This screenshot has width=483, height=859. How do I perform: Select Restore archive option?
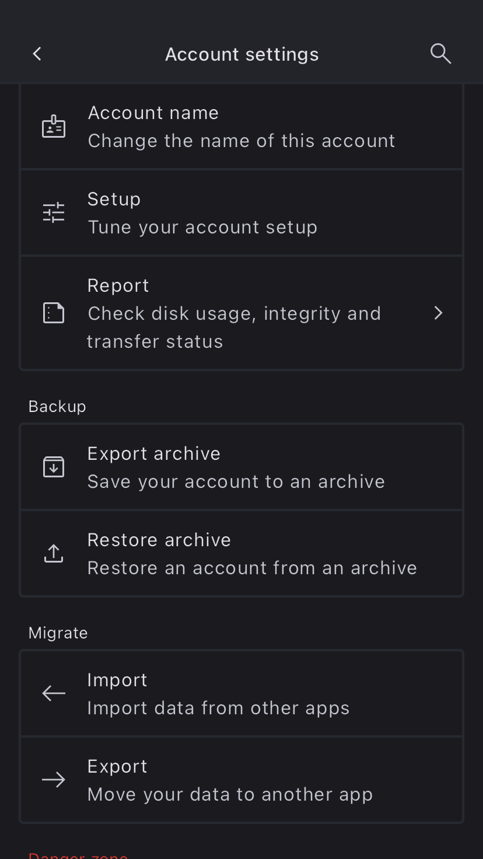(159, 540)
